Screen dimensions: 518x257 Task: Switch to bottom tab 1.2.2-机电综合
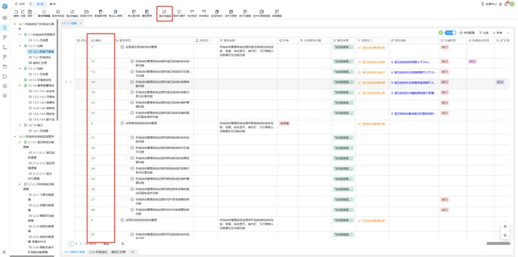coord(98,252)
